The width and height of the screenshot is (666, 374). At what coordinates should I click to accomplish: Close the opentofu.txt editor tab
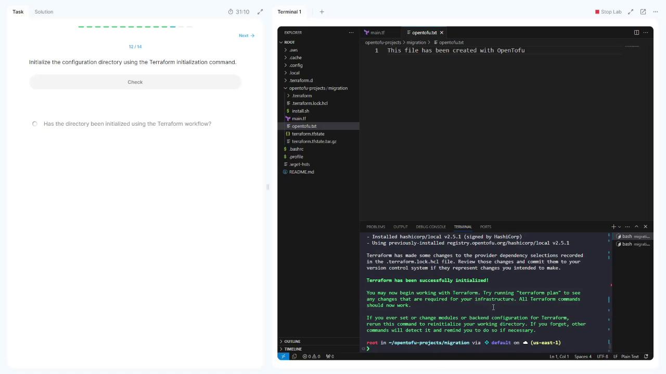442,33
